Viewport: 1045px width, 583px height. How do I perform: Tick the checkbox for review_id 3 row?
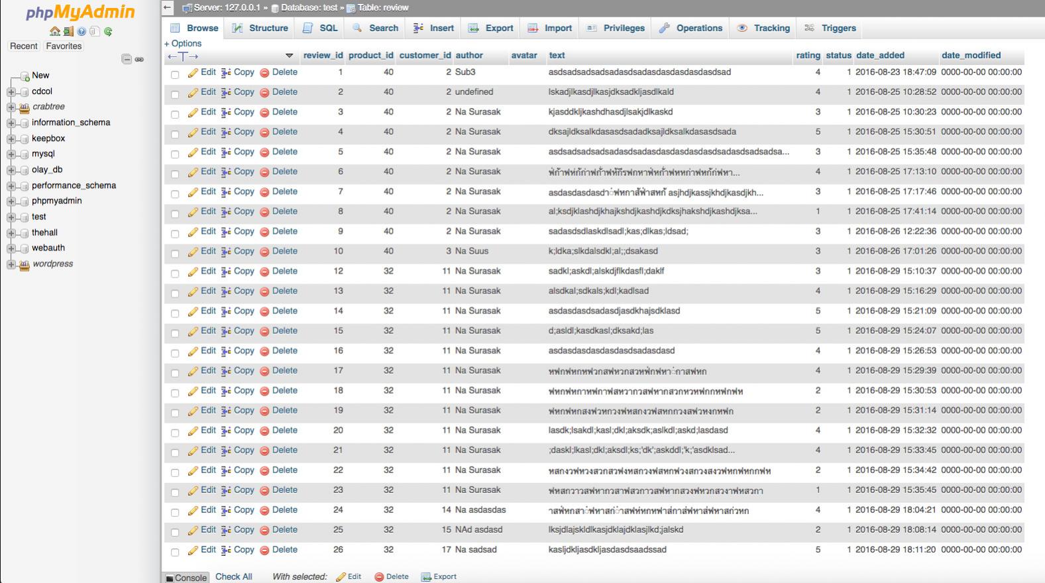[175, 114]
